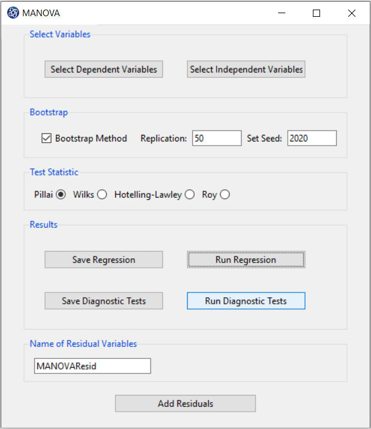This screenshot has width=371, height=429.
Task: Select Hotelling-Lawley test statistic option
Action: (x=189, y=195)
